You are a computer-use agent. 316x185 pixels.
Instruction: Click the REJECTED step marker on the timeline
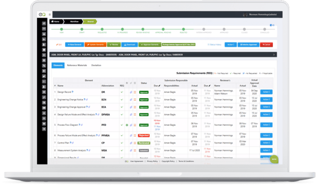(x=183, y=29)
